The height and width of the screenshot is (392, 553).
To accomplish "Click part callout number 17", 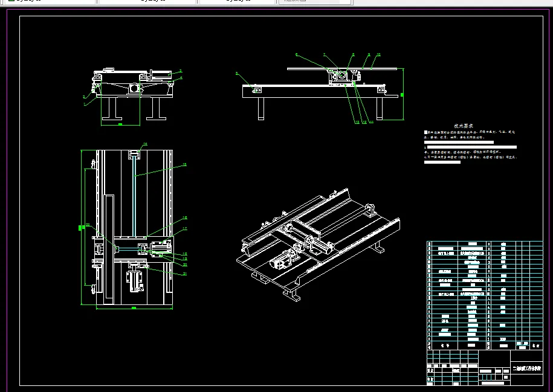I will (184, 229).
